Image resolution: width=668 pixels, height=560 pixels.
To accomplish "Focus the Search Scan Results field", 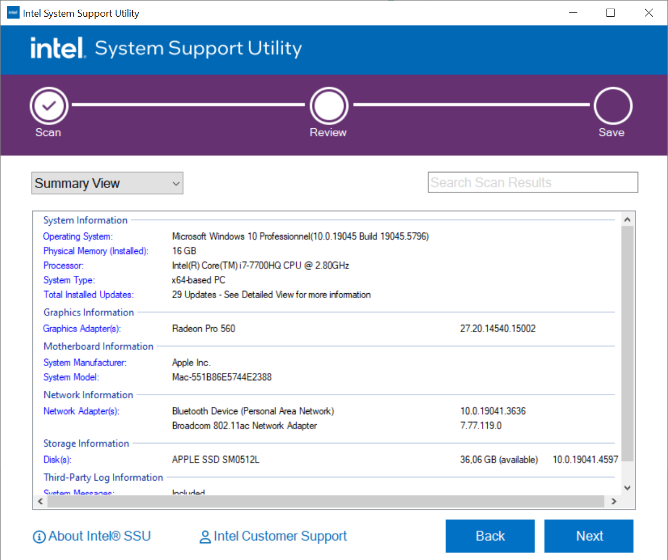I will (x=533, y=182).
